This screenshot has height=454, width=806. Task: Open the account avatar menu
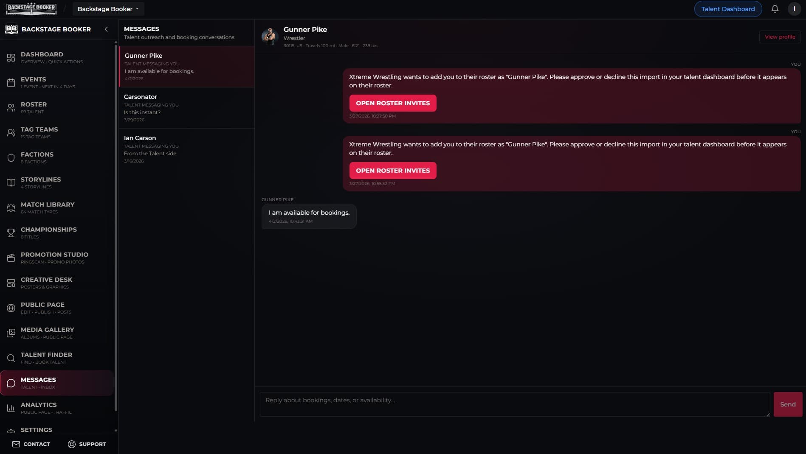(794, 8)
